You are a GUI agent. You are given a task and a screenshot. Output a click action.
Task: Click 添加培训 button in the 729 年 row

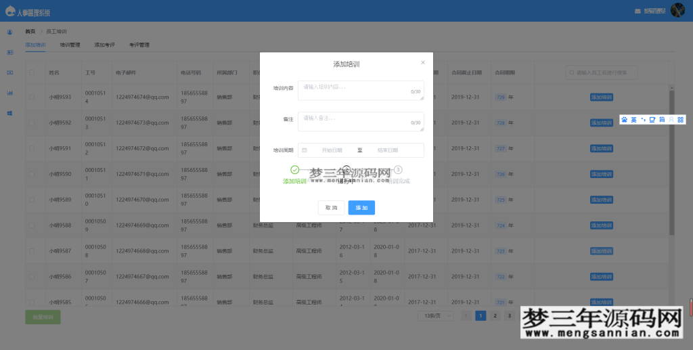(602, 97)
